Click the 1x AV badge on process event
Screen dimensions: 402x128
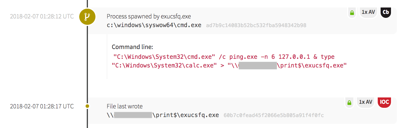368,12
